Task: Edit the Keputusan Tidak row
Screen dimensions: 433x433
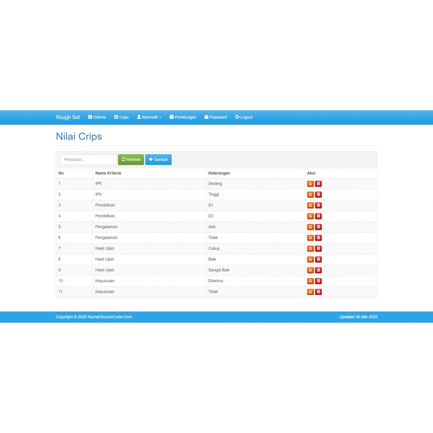Action: pyautogui.click(x=311, y=291)
